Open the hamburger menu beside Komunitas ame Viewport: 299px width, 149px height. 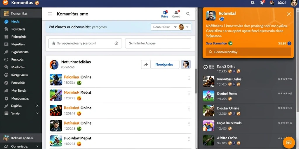(x=50, y=14)
